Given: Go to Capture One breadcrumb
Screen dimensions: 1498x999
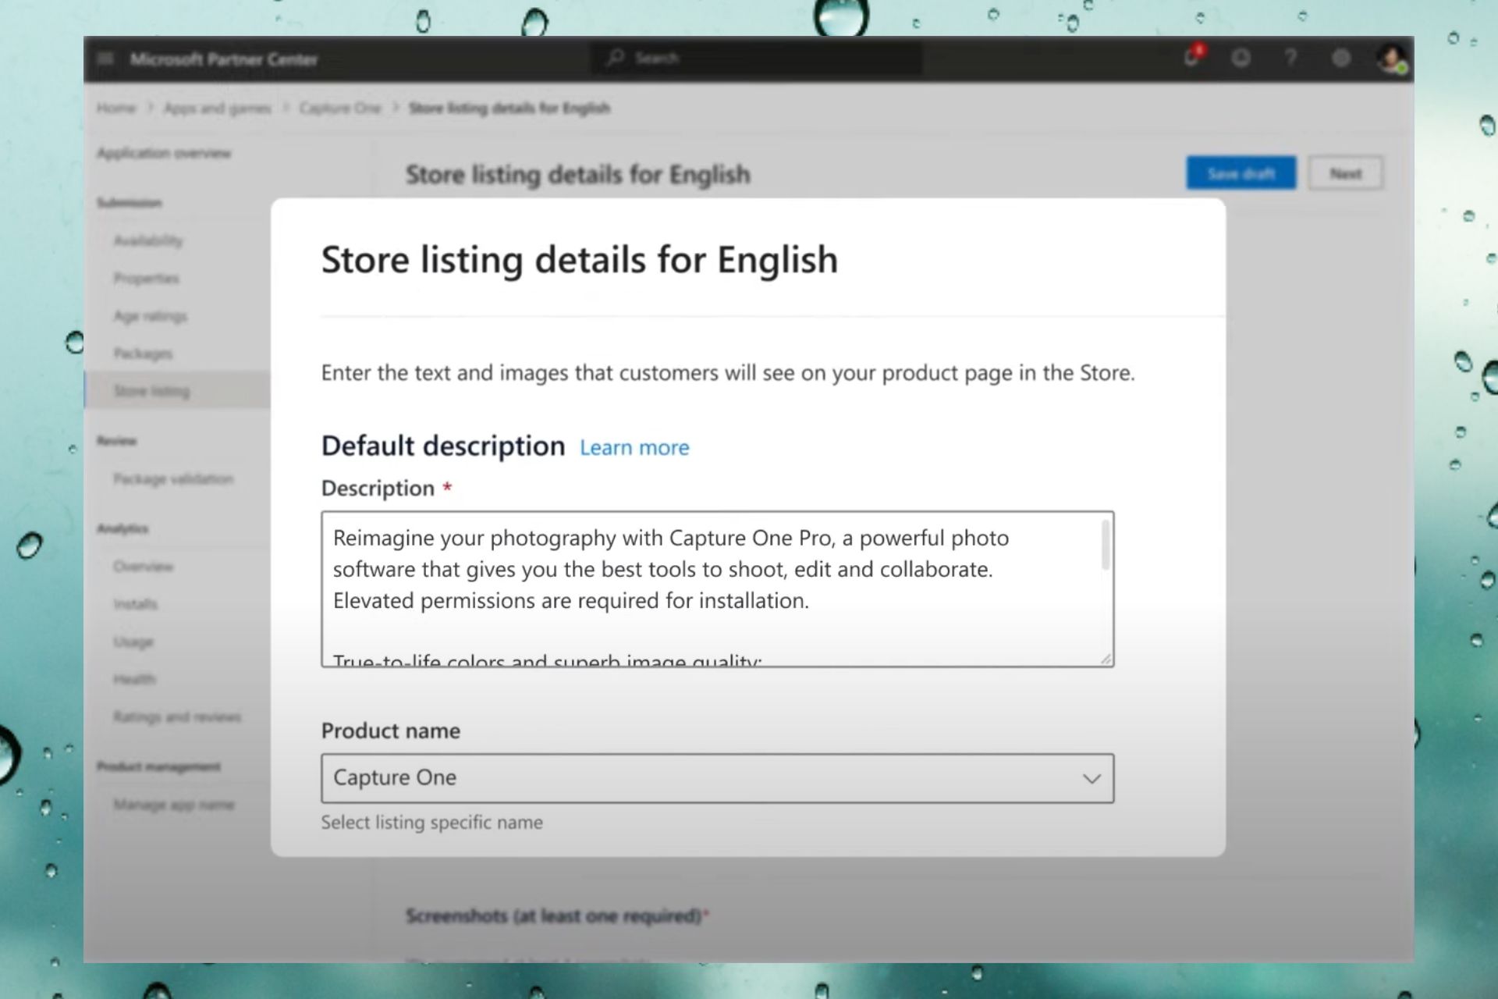Looking at the screenshot, I should [x=340, y=108].
